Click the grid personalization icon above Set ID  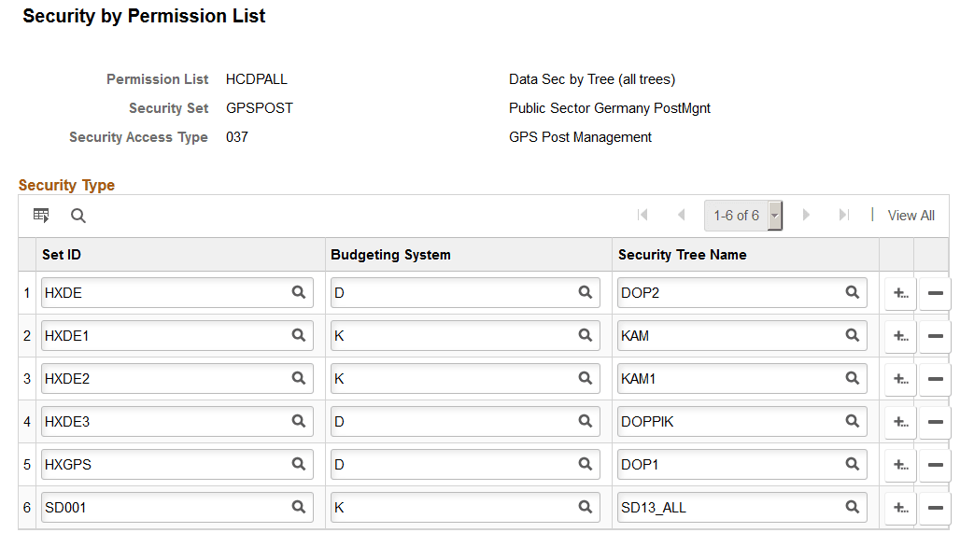[x=40, y=215]
